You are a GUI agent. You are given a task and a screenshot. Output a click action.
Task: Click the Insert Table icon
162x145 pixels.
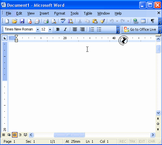point(143,21)
